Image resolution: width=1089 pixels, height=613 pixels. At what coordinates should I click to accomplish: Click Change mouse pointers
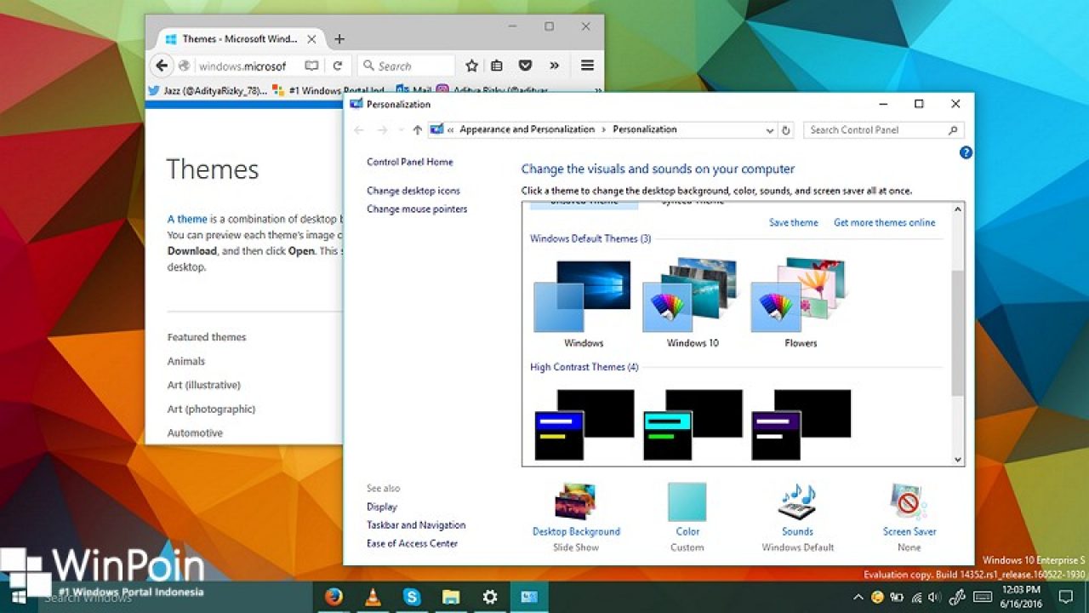[x=417, y=209]
